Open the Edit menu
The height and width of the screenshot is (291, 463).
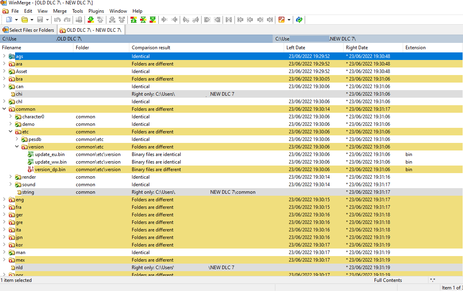28,11
